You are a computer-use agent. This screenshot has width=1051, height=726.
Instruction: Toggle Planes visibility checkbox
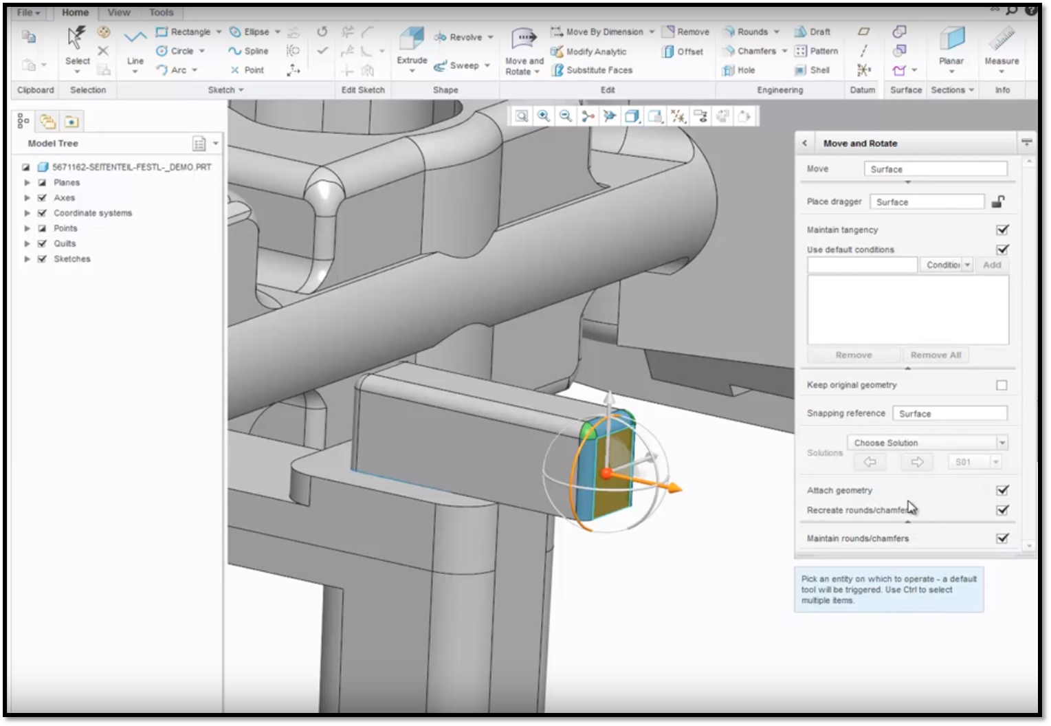[43, 182]
